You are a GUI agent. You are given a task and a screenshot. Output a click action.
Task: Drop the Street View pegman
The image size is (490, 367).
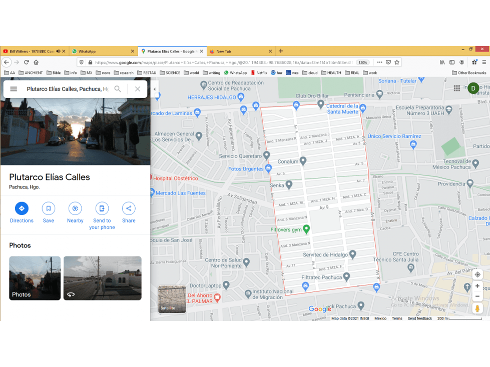pyautogui.click(x=477, y=308)
